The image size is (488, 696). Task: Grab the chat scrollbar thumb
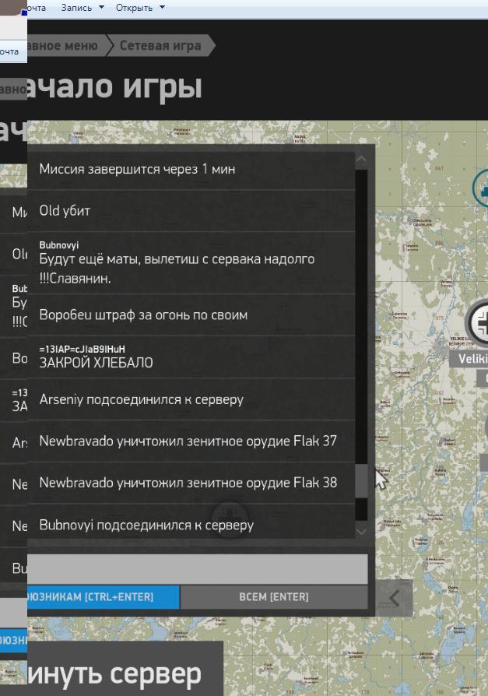pos(362,480)
